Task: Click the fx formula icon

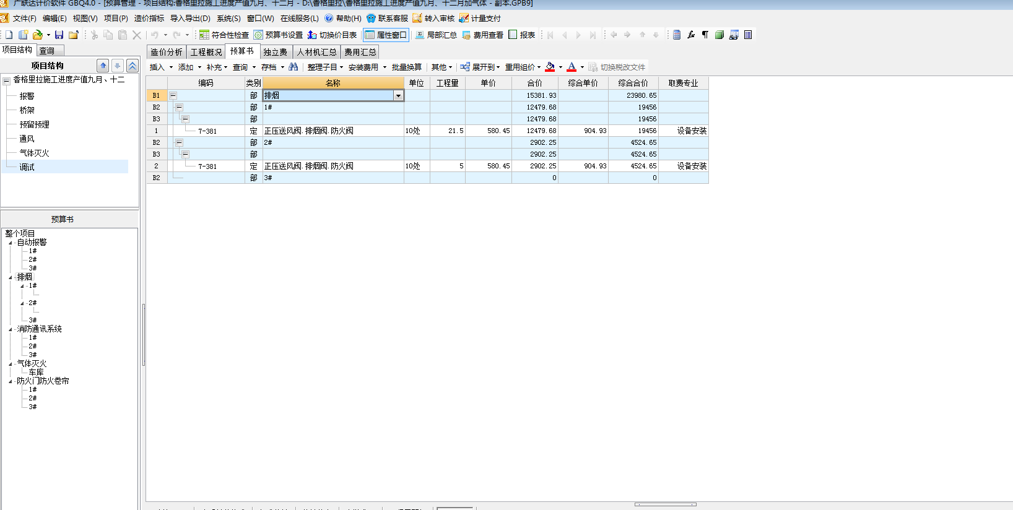Action: (691, 35)
